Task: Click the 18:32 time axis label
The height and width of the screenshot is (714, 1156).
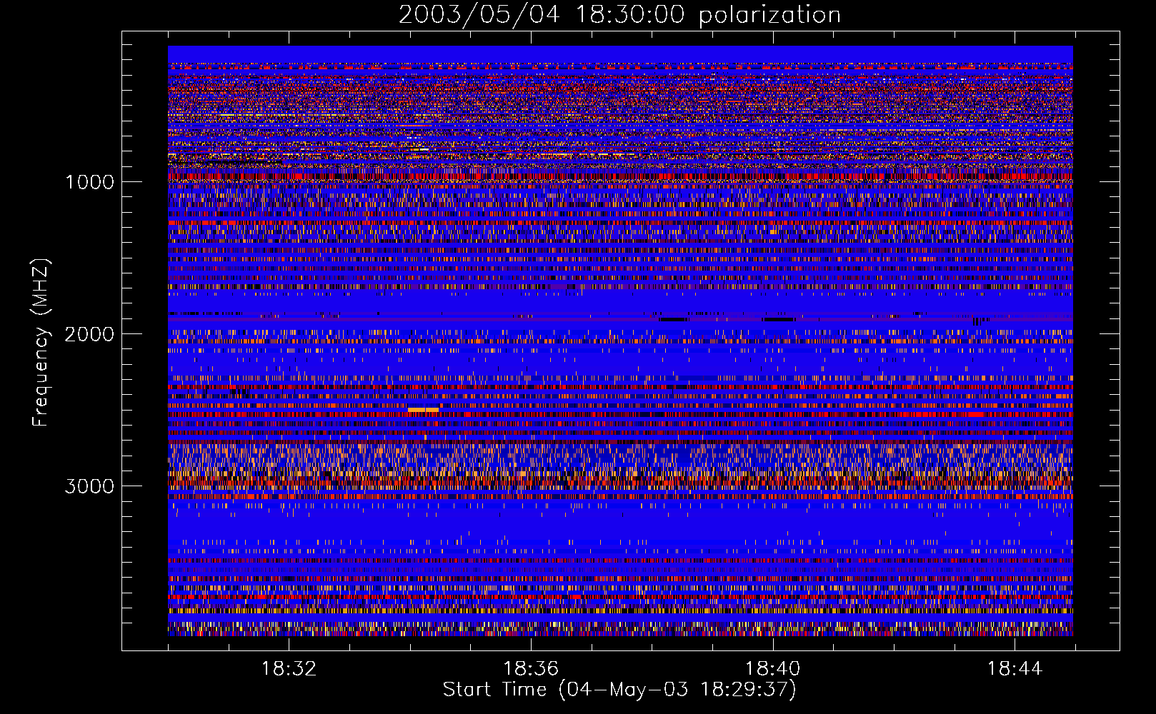Action: (289, 669)
